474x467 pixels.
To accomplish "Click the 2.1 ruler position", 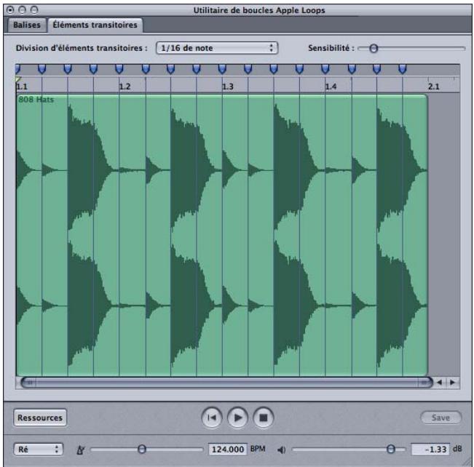I will click(x=434, y=87).
